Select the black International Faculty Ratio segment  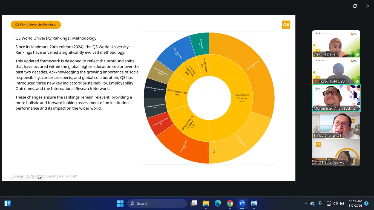coord(155,89)
